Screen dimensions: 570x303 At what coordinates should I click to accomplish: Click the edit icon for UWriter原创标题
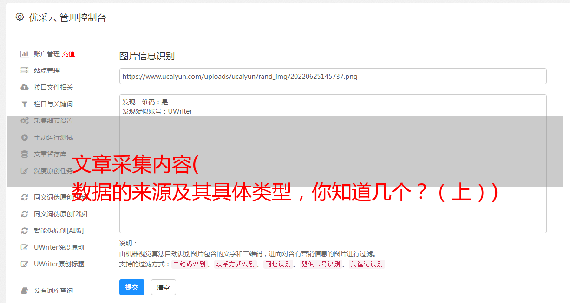(x=25, y=264)
